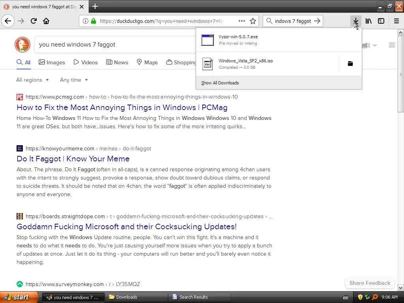Click the security shield tray icon
The height and width of the screenshot is (303, 404).
[360, 297]
